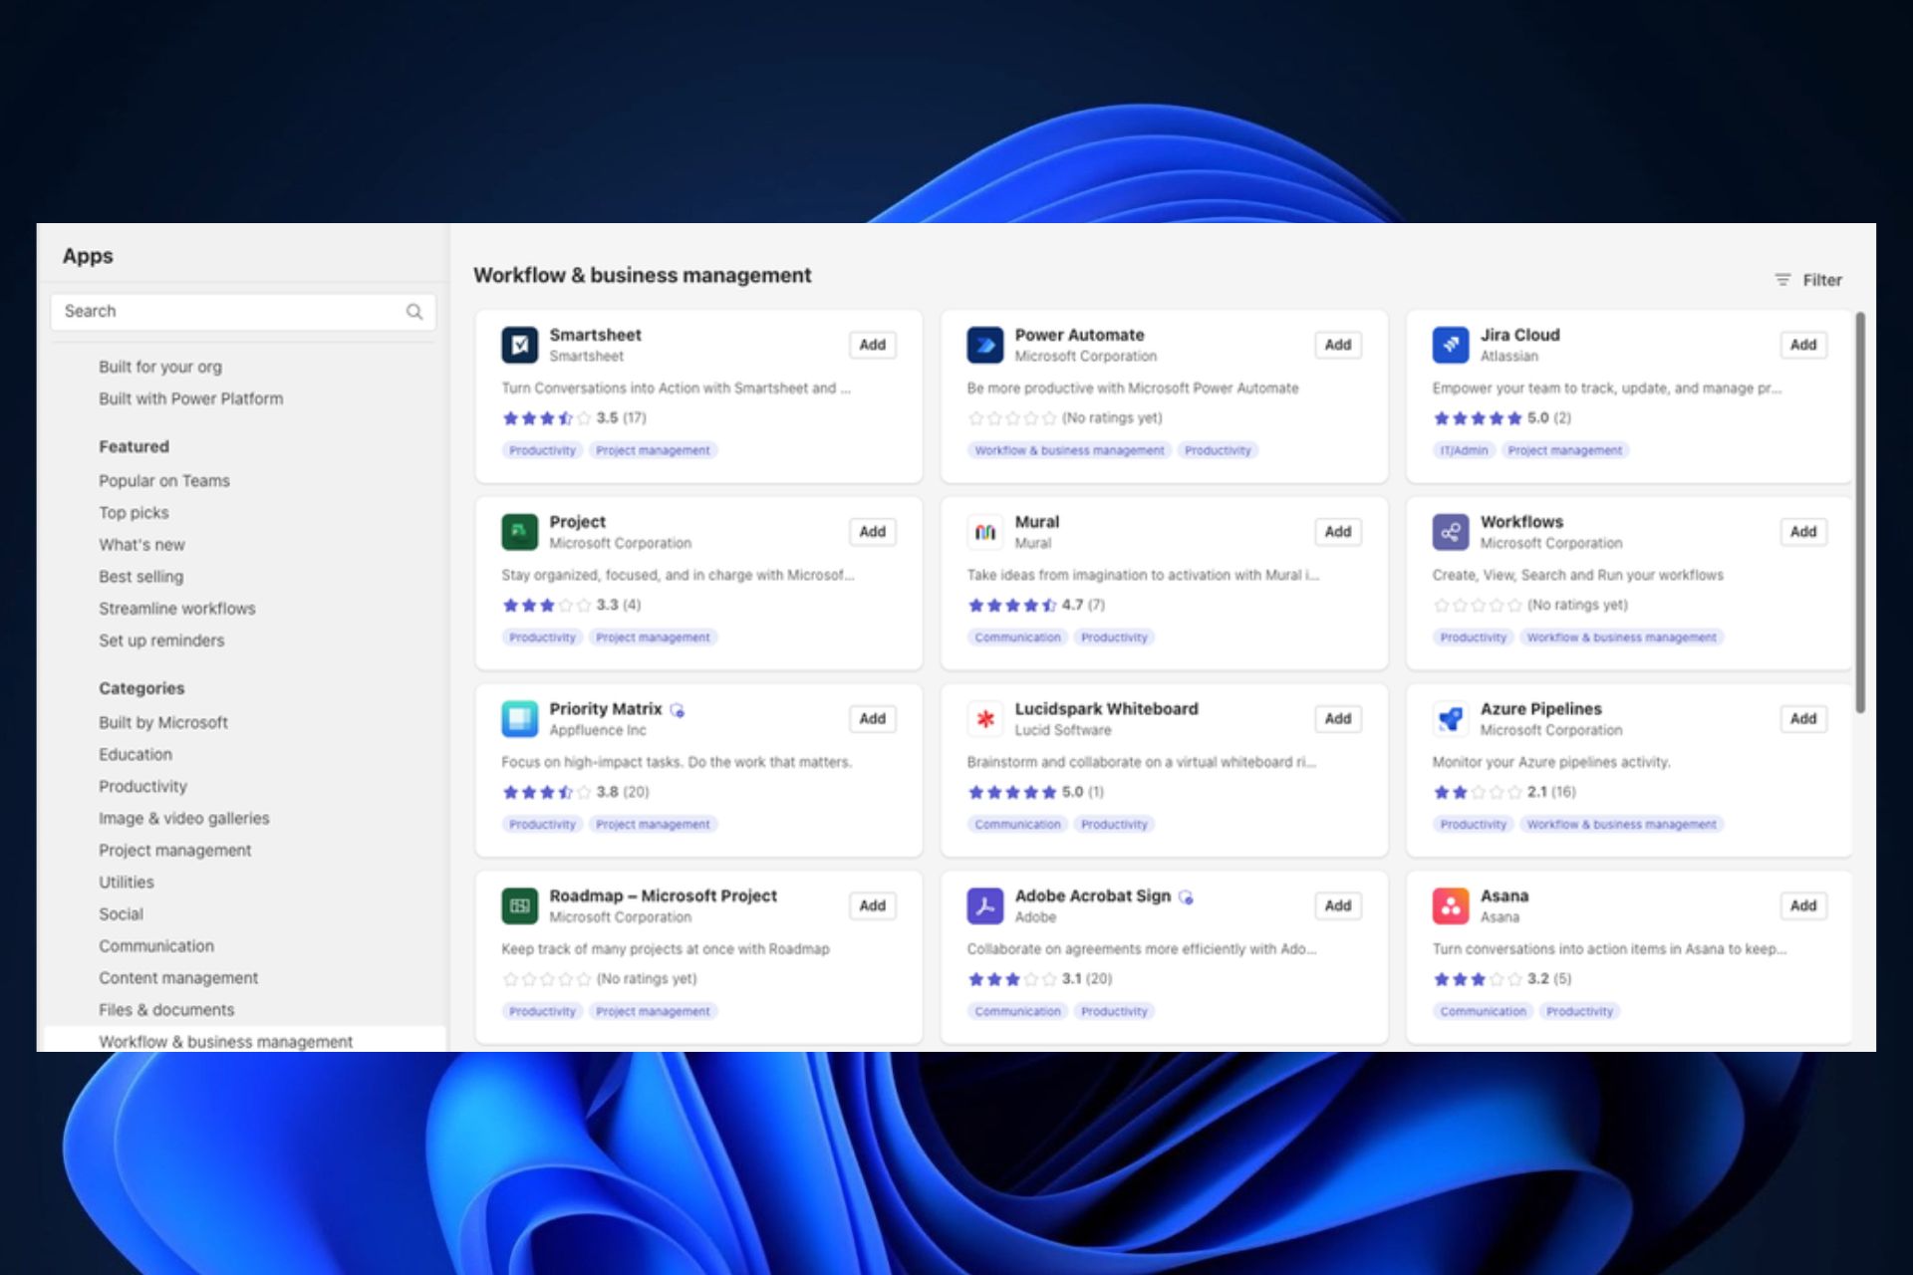Image resolution: width=1913 pixels, height=1275 pixels.
Task: Click the Asana app icon
Action: coord(1450,905)
